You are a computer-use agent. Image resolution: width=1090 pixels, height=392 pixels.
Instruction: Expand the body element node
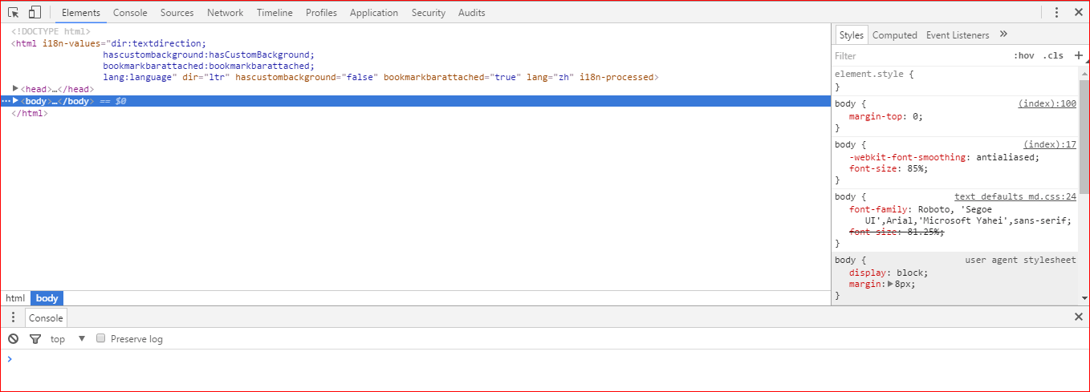point(16,101)
